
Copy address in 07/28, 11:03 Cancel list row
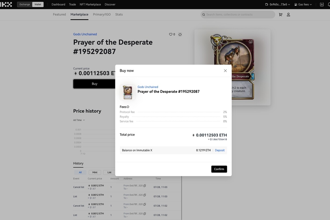click(x=145, y=186)
